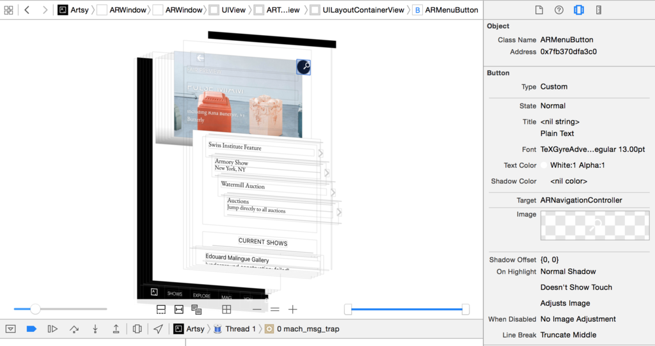Click chevron beside Armory Show row
Image resolution: width=655 pixels, height=346 pixels.
(327, 172)
